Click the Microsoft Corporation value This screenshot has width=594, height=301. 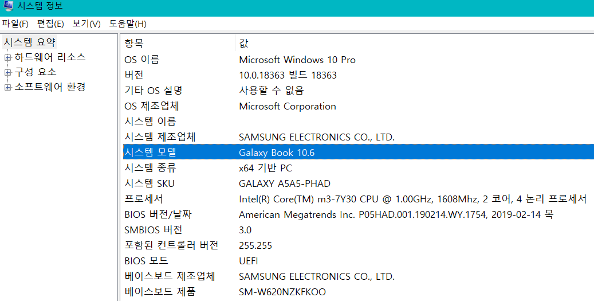pos(288,106)
